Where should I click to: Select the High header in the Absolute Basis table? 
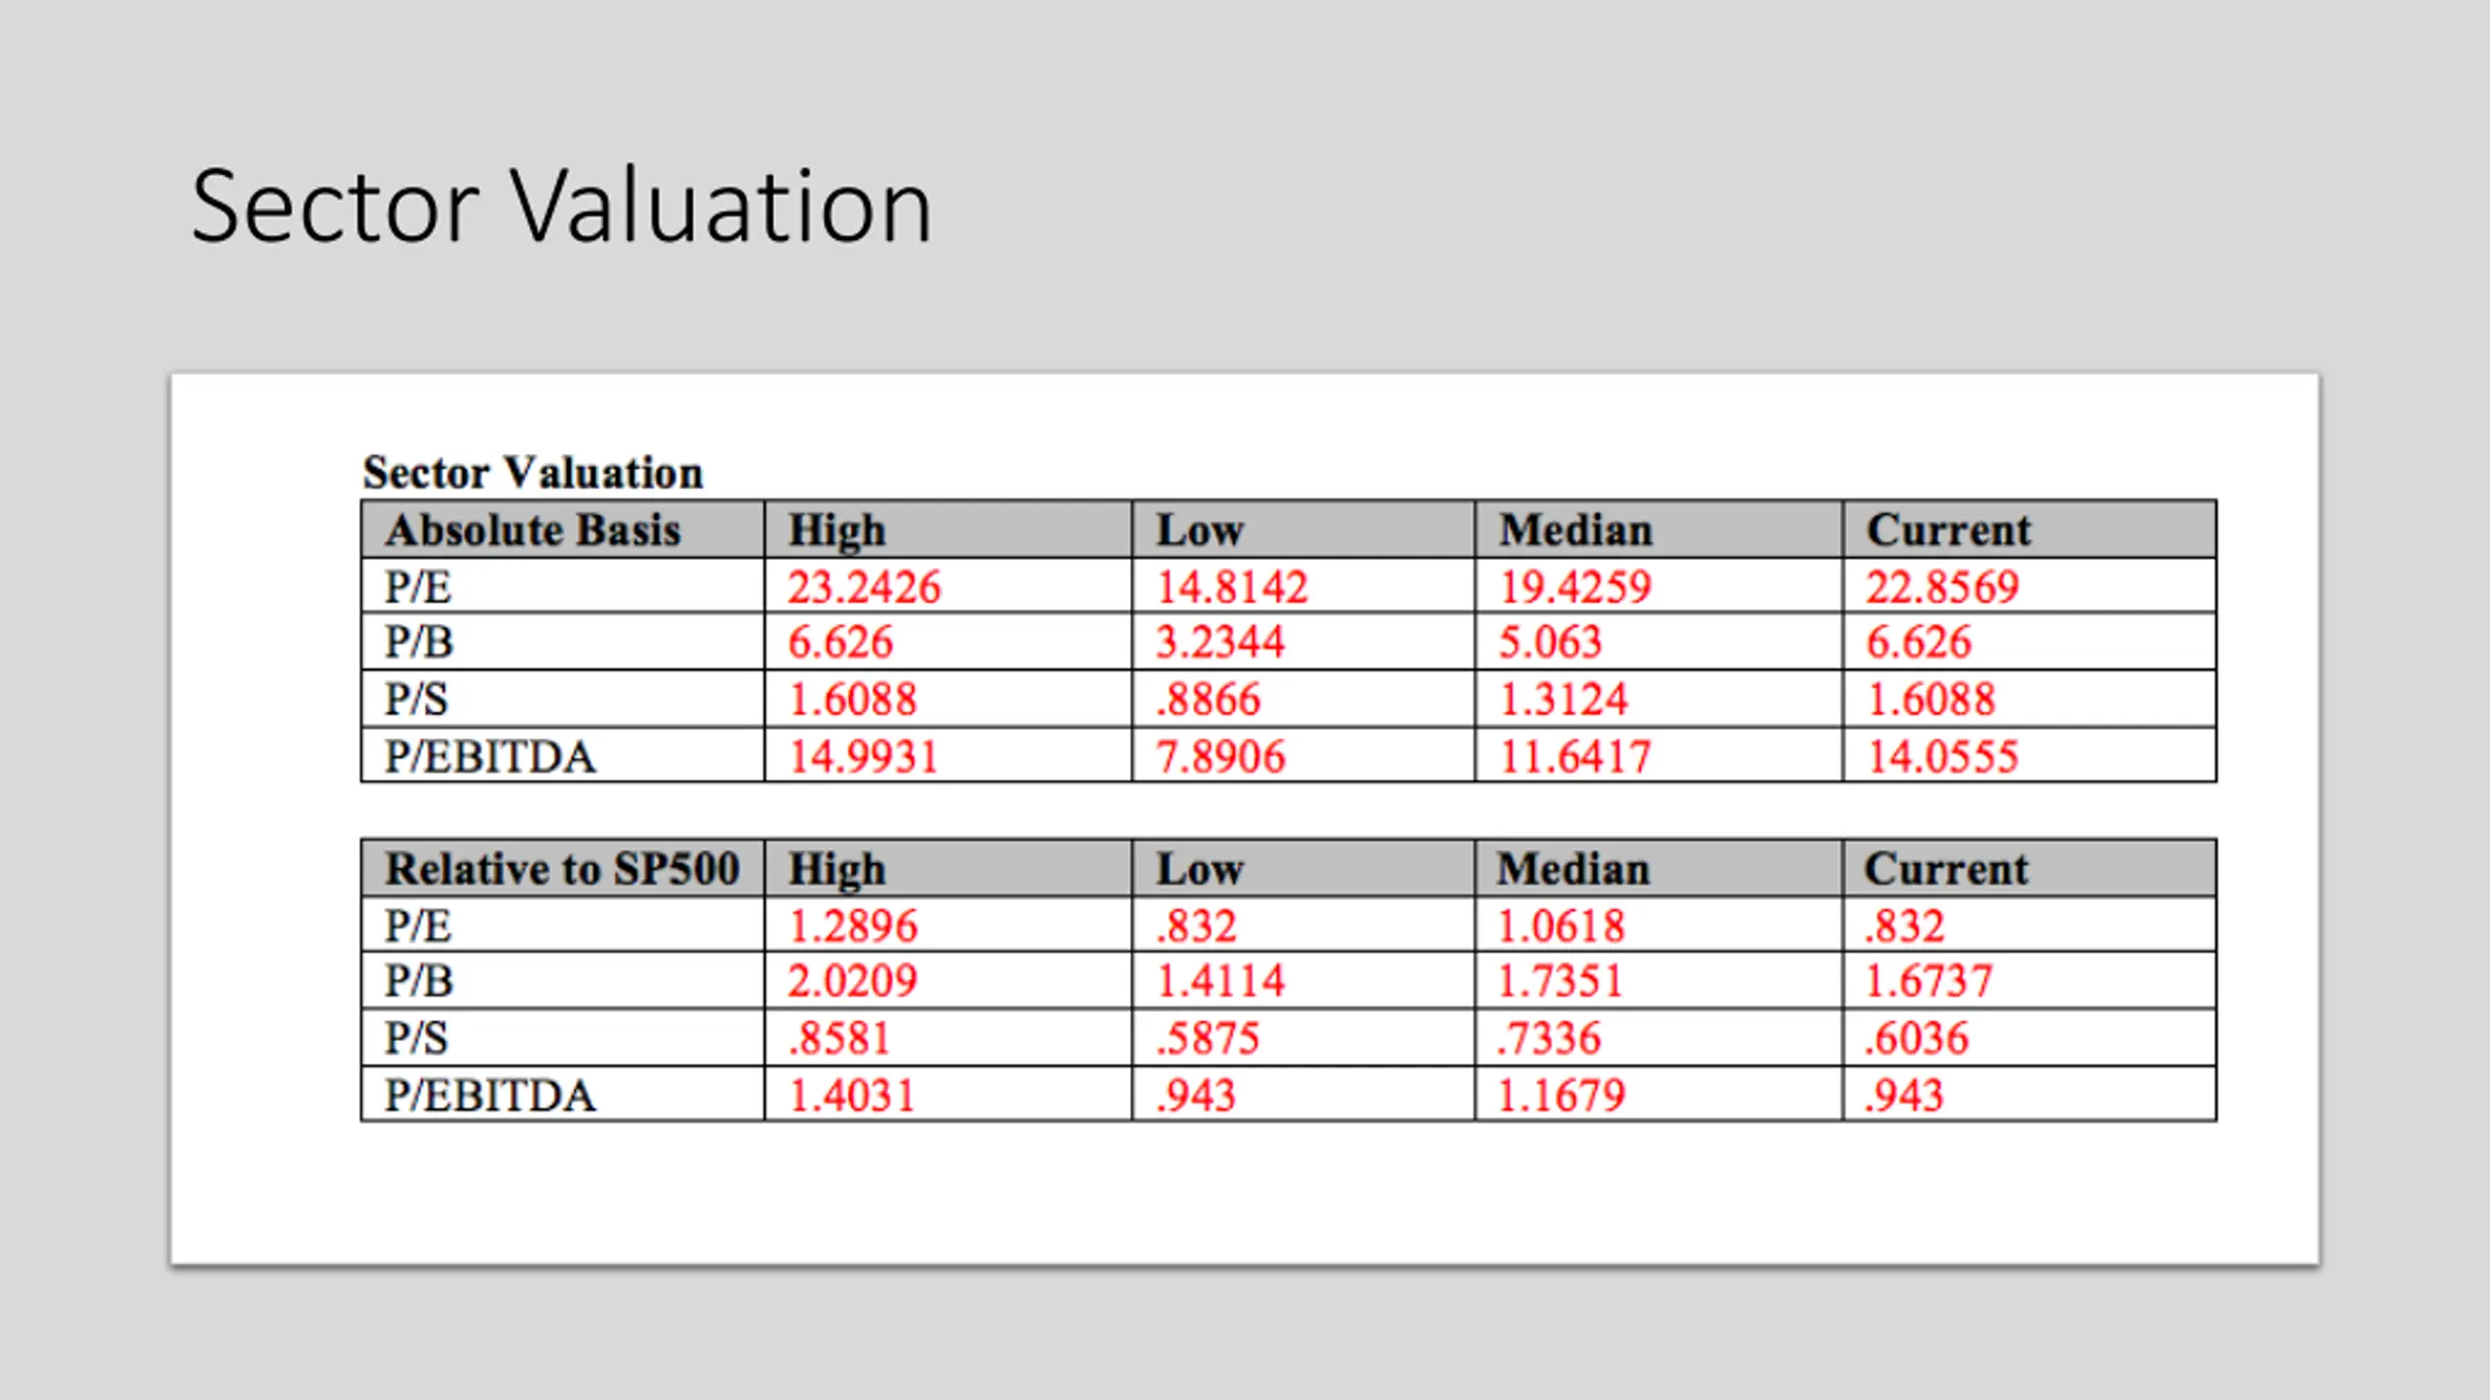coord(836,531)
